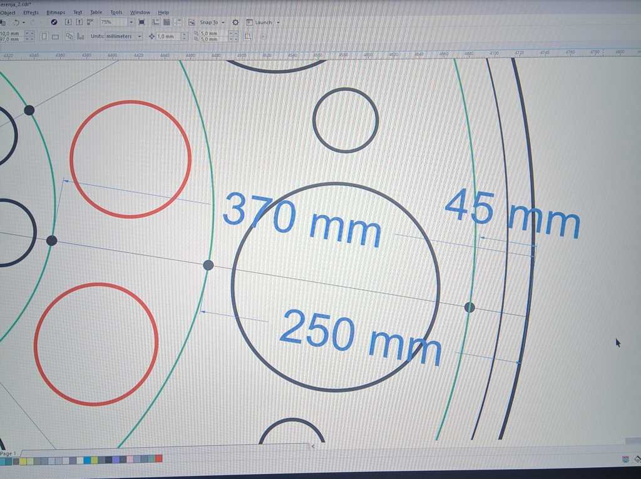Click the apply to current page only icon

pos(81,36)
